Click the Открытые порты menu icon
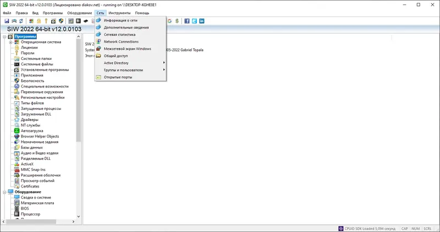Viewport: 440px width, 232px height. click(98, 77)
